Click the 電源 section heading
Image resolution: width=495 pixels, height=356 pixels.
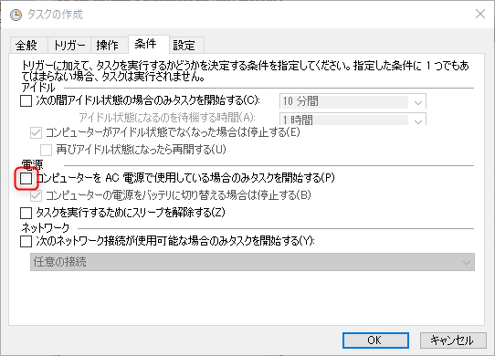33,164
